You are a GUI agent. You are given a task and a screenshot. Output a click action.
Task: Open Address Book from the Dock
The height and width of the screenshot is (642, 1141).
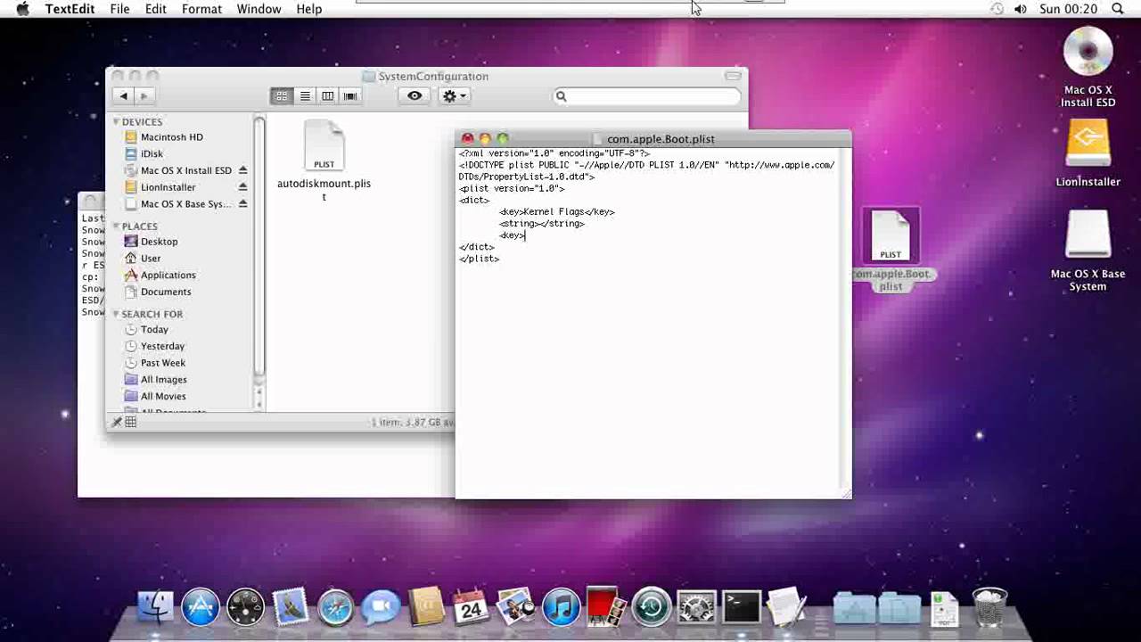tap(426, 608)
